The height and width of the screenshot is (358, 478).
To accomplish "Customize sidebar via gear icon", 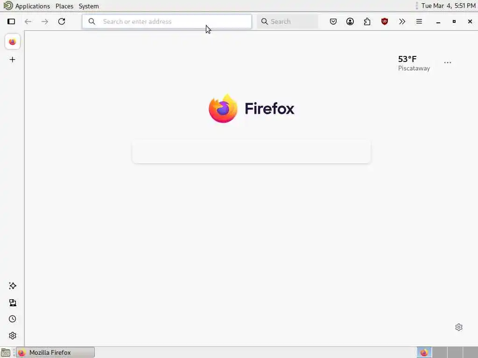I will coord(13,336).
